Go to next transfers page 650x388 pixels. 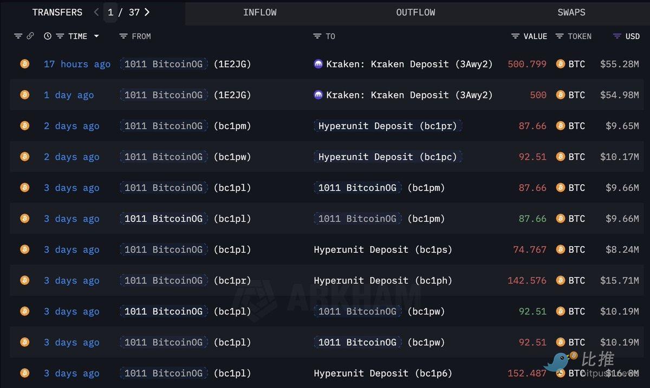coord(147,12)
